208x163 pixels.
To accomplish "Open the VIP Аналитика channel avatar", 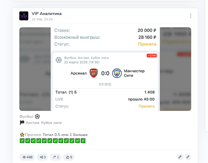I will coord(24,16).
